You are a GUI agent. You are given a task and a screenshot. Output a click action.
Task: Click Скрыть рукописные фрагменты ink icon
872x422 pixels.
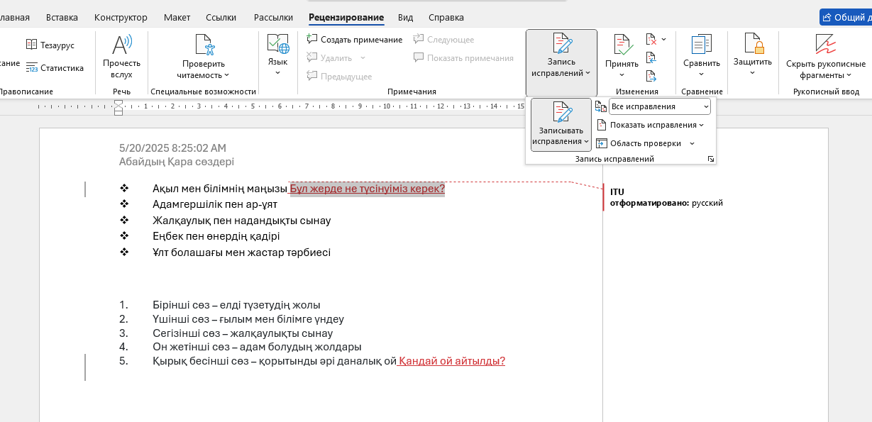825,44
